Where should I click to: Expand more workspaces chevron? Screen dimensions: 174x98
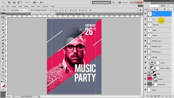point(114,2)
